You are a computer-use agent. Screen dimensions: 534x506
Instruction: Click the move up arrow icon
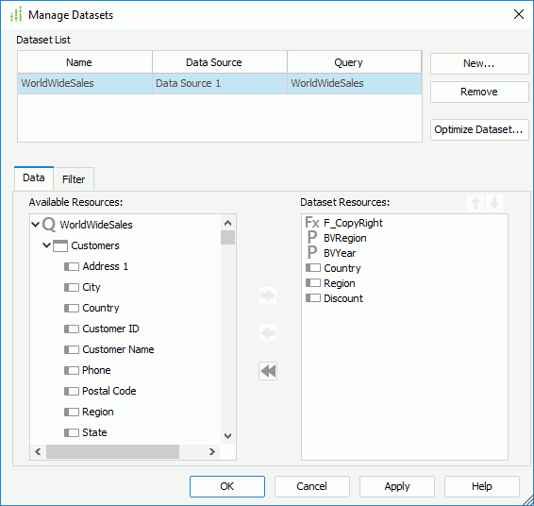pos(476,203)
